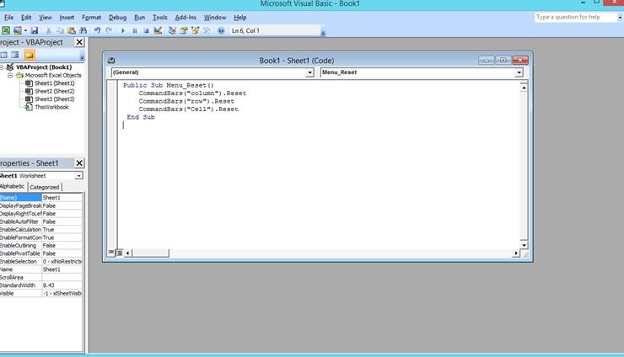Collapse the Microsoft Excel Objects folder
The image size is (624, 357).
[10, 75]
